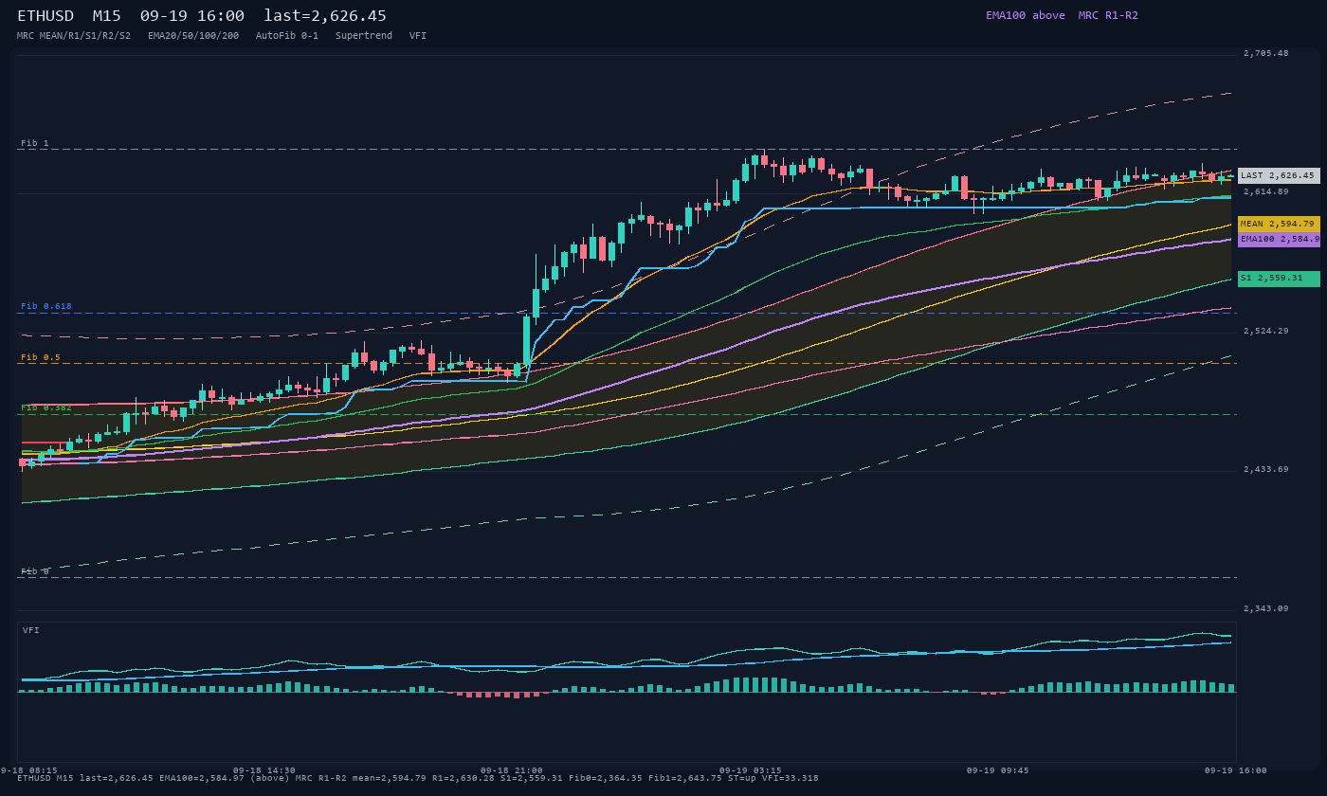Click the S1 2,559.31 price tag
1327x796 pixels.
coord(1279,279)
